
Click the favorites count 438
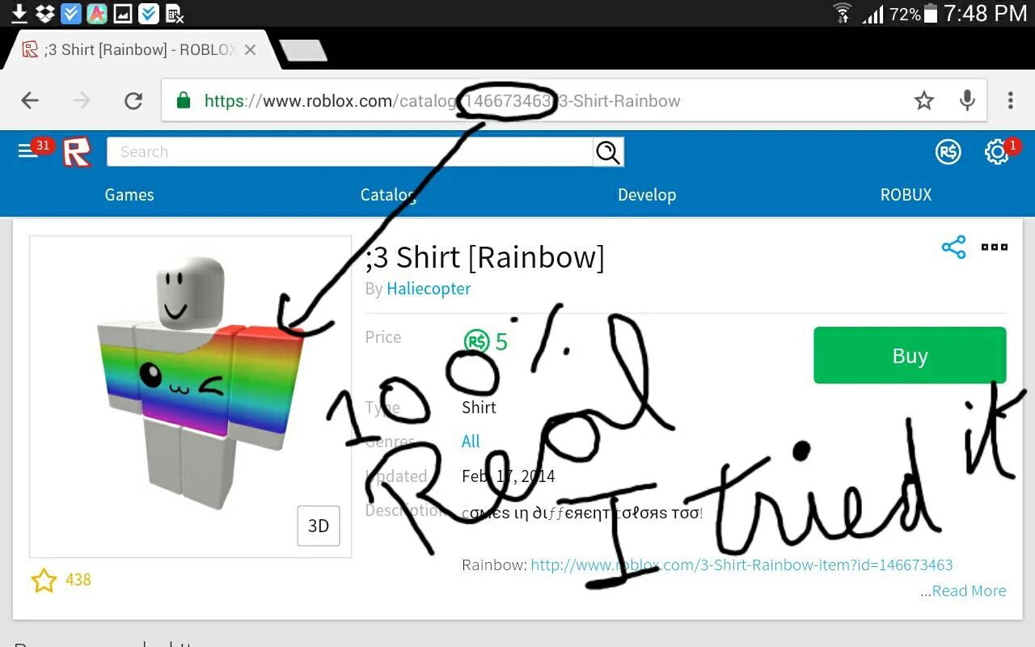78,580
